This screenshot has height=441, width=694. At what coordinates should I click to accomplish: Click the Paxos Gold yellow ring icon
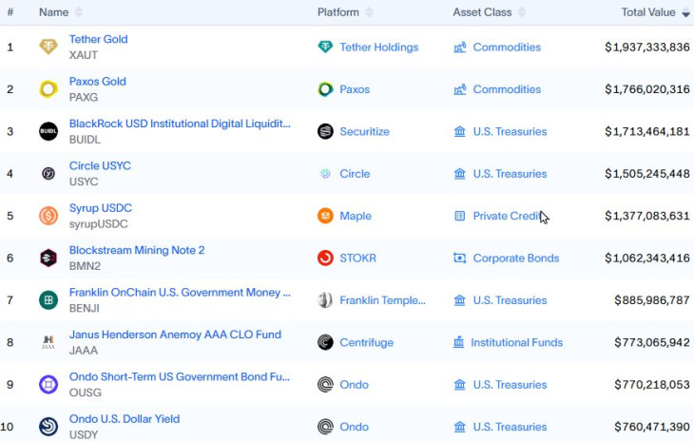(48, 89)
